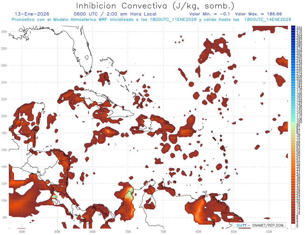Screen dimensions: 305x235
Task: Click the '22N' latitude label
Action: point(4,99)
